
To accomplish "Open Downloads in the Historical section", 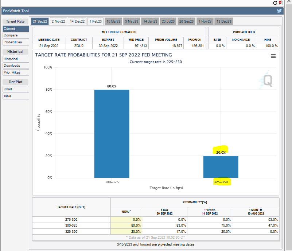I will point(16,66).
